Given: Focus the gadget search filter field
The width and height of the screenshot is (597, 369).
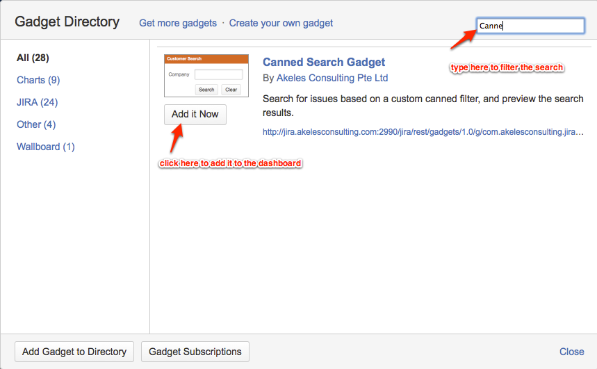Looking at the screenshot, I should [530, 26].
